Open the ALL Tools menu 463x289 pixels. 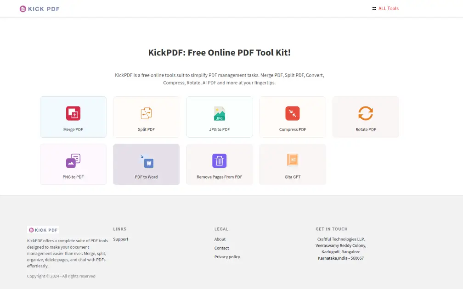coord(388,8)
